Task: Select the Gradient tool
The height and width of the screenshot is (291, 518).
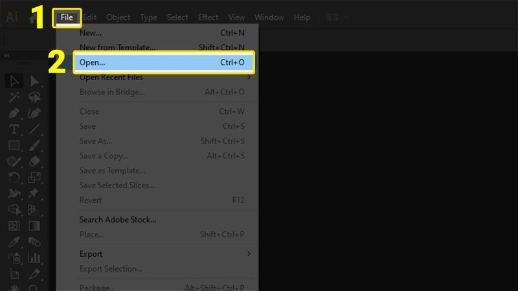Action: click(34, 226)
